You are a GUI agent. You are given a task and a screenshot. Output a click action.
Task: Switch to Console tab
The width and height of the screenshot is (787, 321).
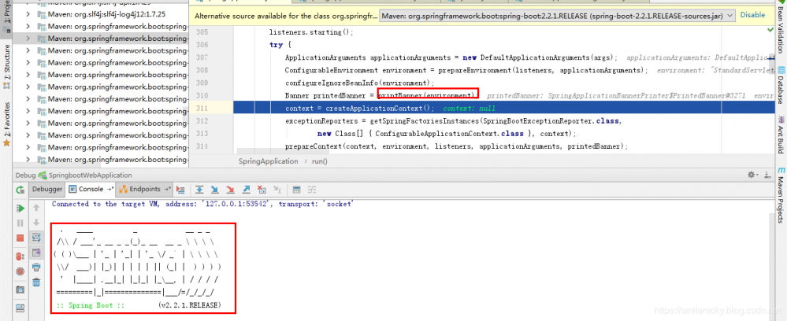pos(91,189)
